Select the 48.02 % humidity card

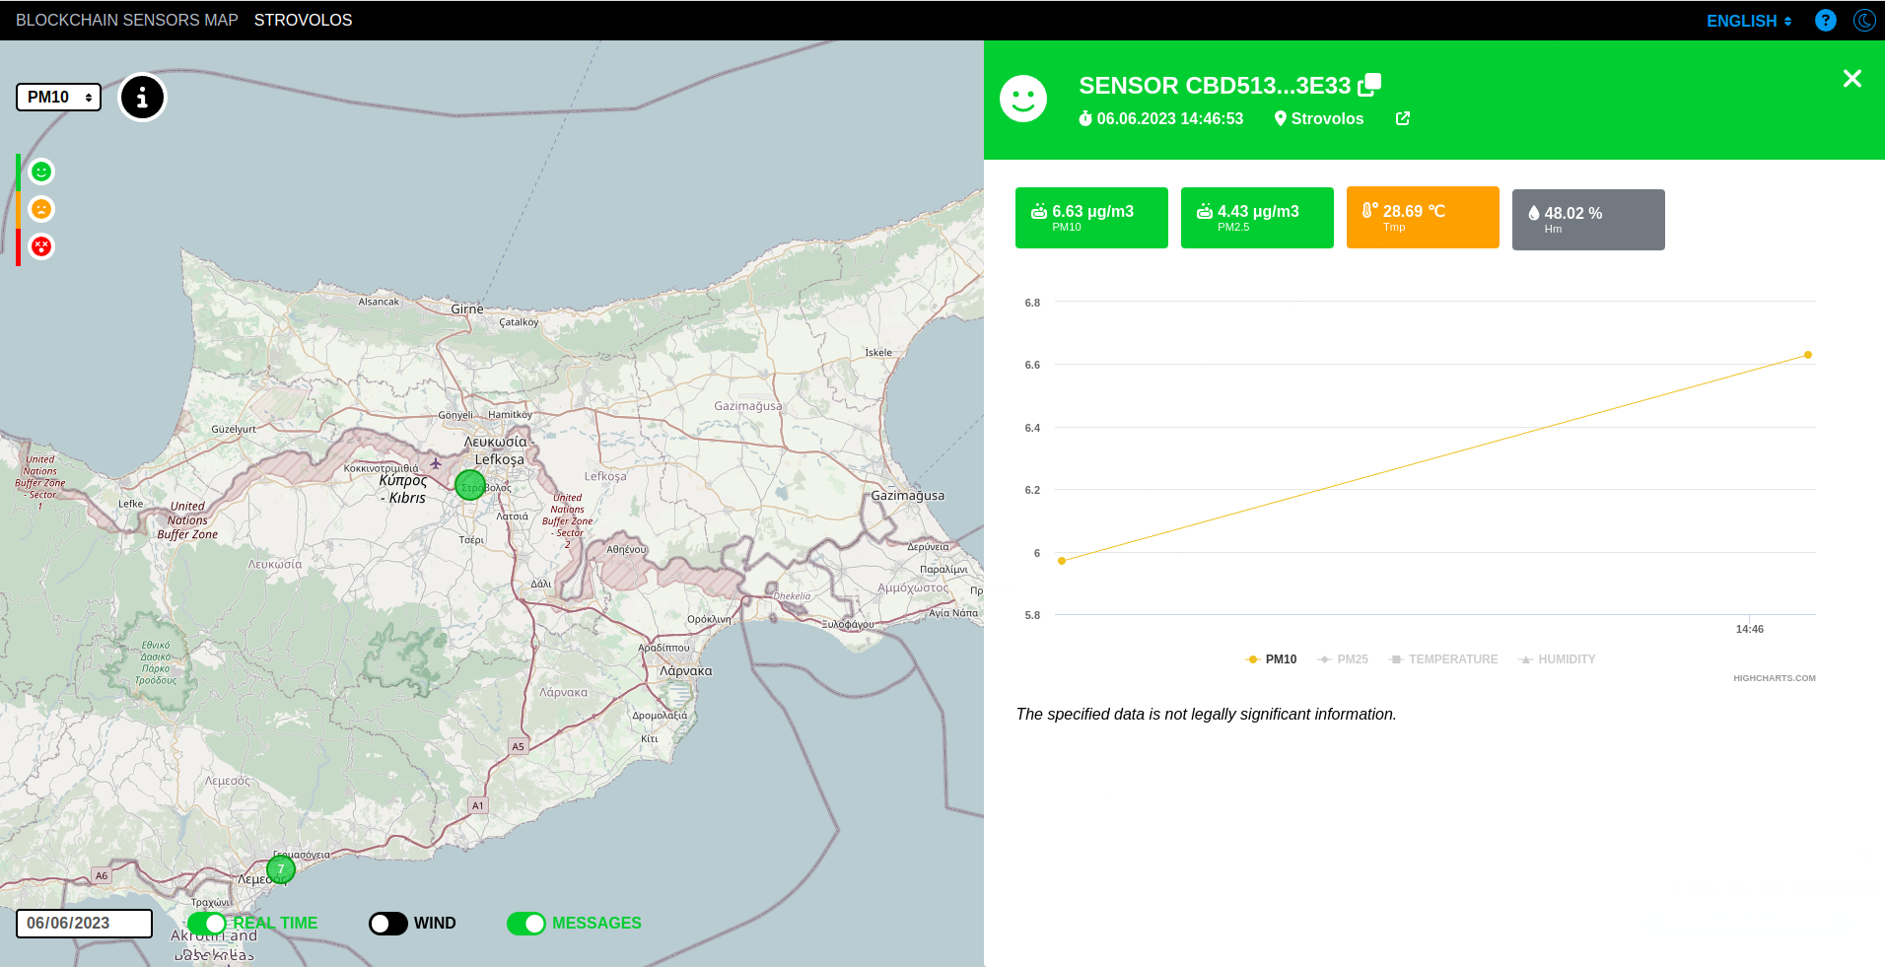tap(1588, 220)
